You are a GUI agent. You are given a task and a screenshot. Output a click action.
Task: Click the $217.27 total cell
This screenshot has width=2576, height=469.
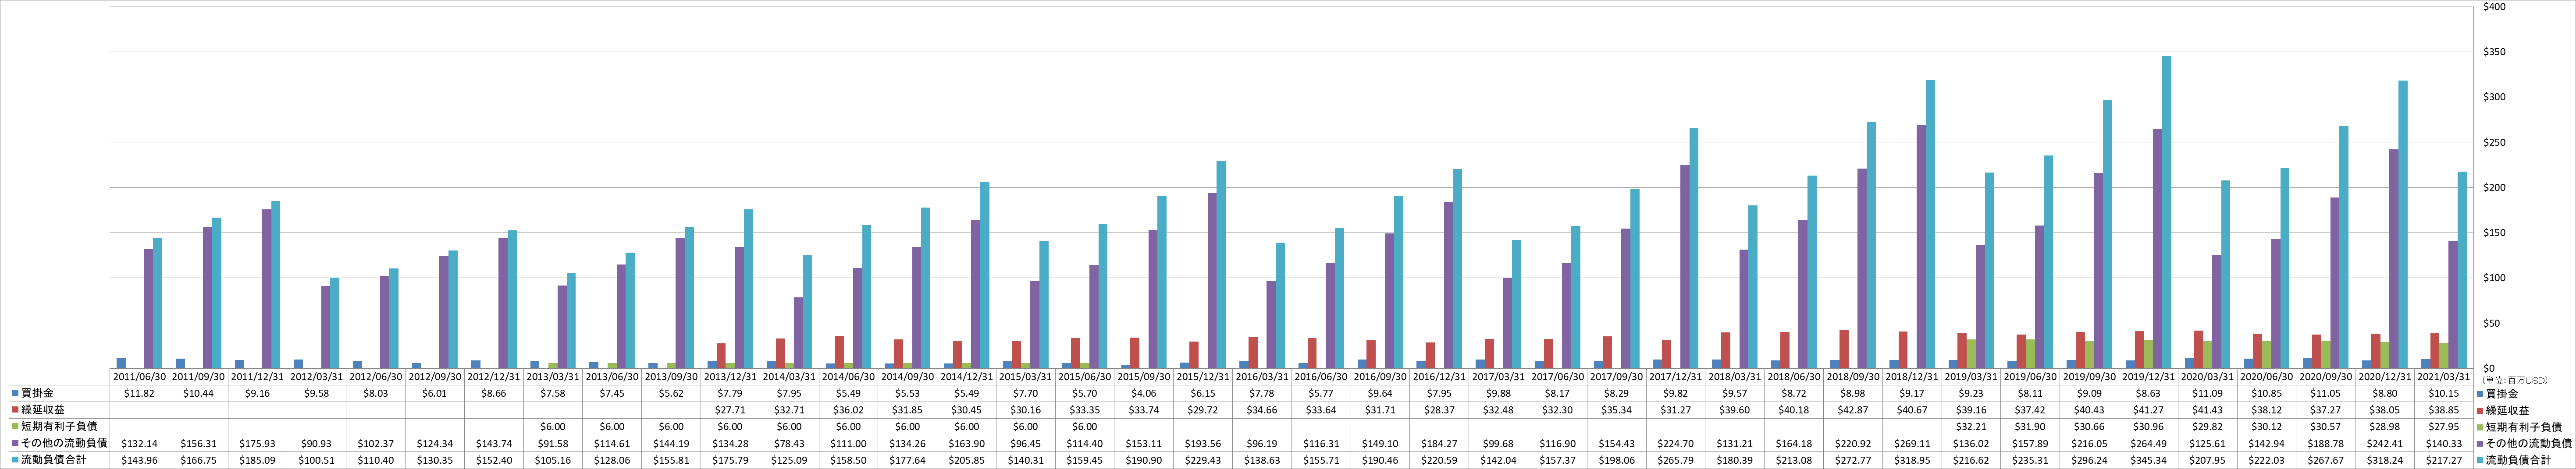tap(2445, 460)
